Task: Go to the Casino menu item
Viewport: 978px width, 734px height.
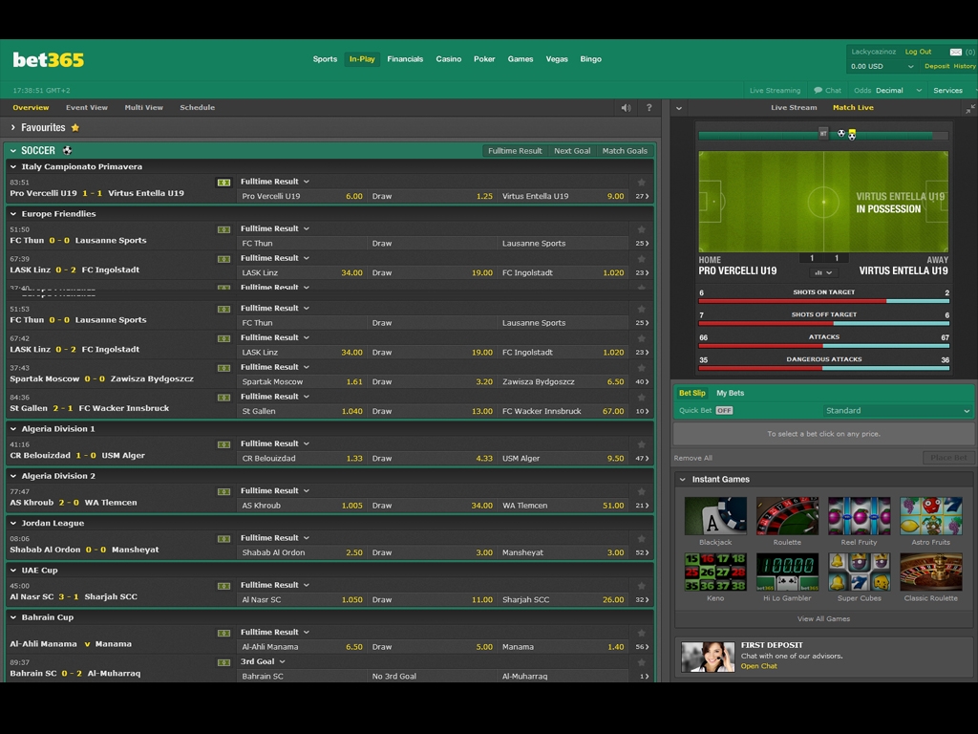Action: (x=448, y=59)
